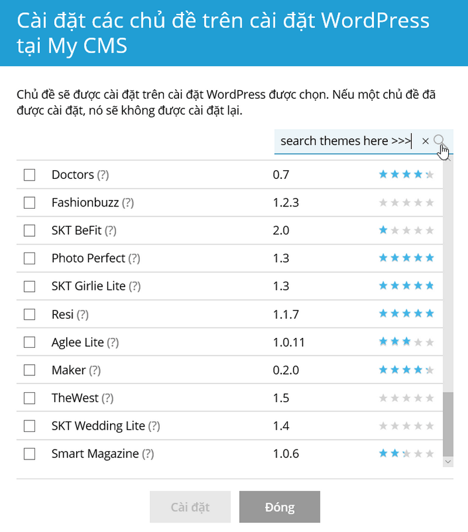Viewport: 468px width, 532px height.
Task: Show Photo Perfect theme info hint
Action: coord(135,258)
